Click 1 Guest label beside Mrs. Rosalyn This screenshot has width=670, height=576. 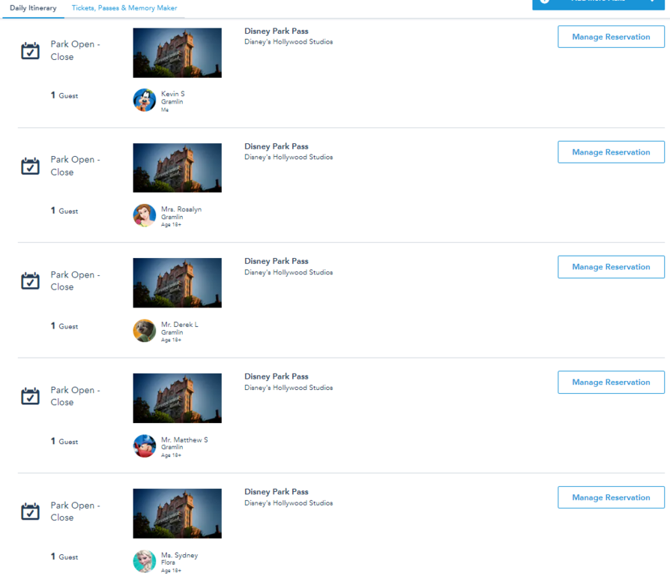[x=64, y=211]
